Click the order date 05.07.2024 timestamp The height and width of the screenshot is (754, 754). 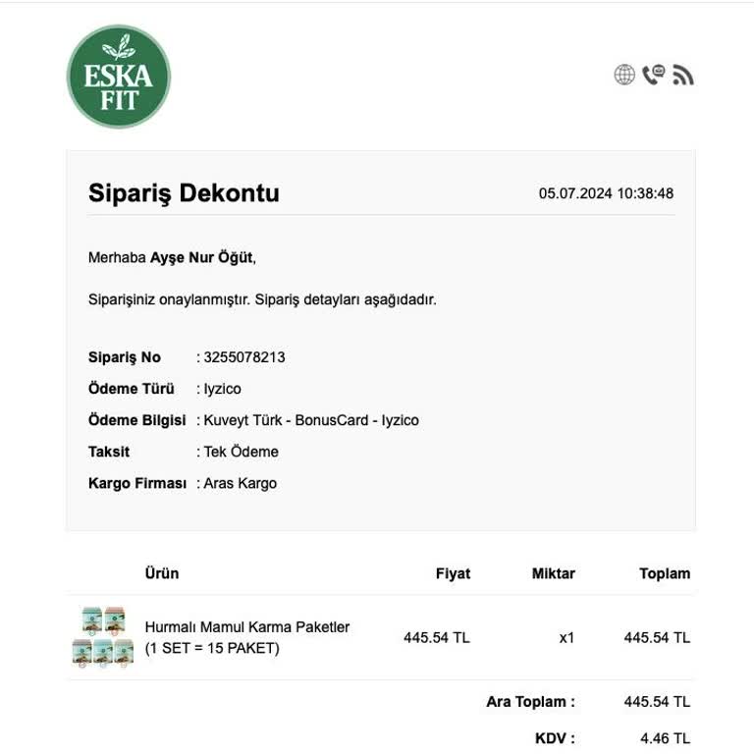(x=606, y=193)
